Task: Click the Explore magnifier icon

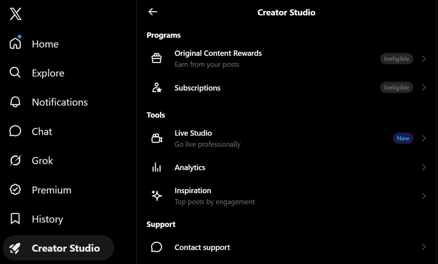Action: click(x=15, y=73)
